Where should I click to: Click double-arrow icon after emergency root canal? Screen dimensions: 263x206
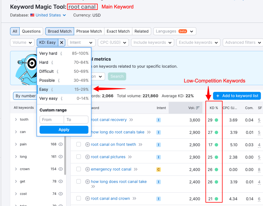(136, 169)
